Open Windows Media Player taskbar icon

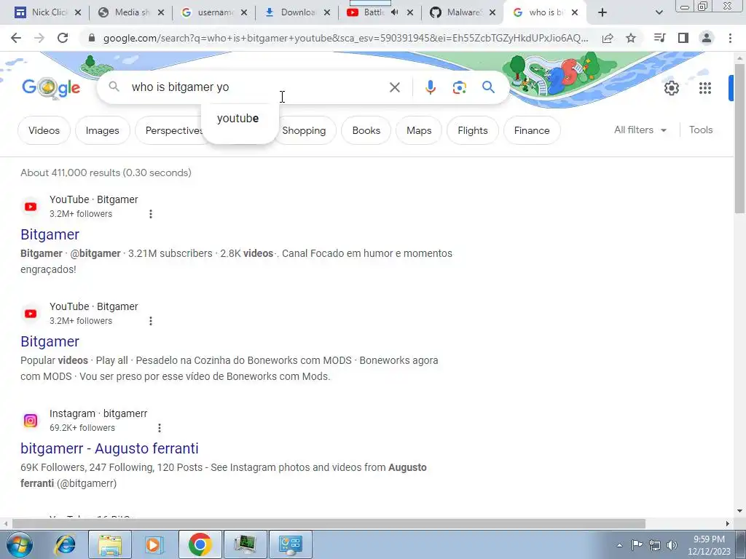click(x=153, y=544)
